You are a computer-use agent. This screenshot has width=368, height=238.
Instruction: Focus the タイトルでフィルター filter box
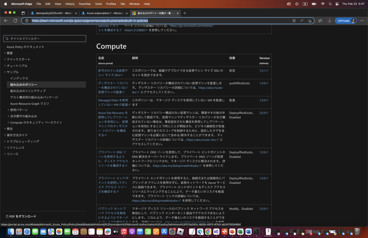pyautogui.click(x=45, y=38)
